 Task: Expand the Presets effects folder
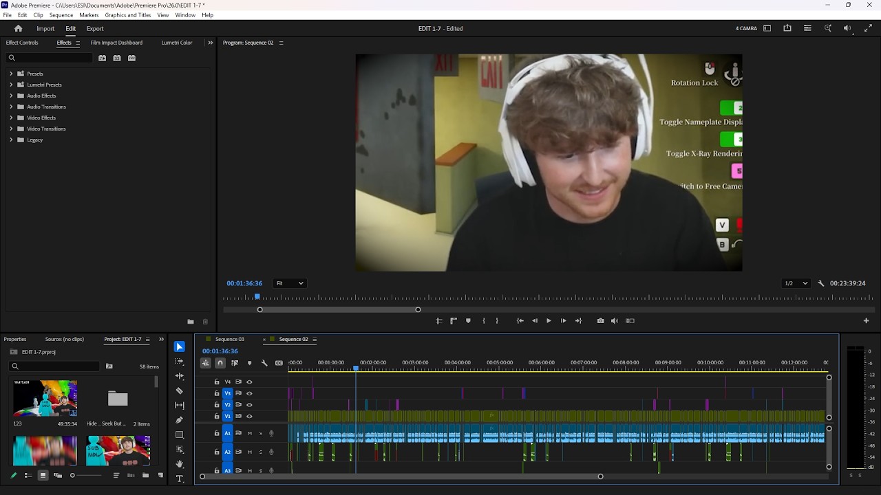[x=11, y=74]
